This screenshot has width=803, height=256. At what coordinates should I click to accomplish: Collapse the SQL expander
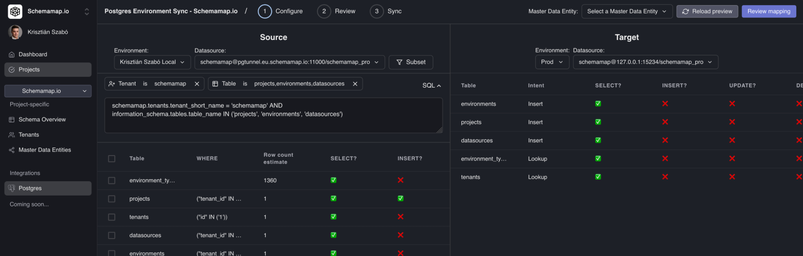pyautogui.click(x=432, y=86)
